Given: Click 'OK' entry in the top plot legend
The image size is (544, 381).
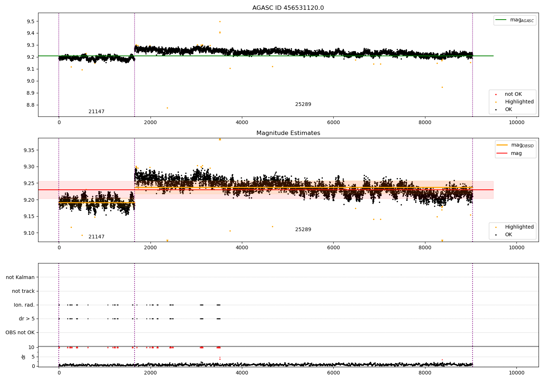Looking at the screenshot, I should [508, 110].
